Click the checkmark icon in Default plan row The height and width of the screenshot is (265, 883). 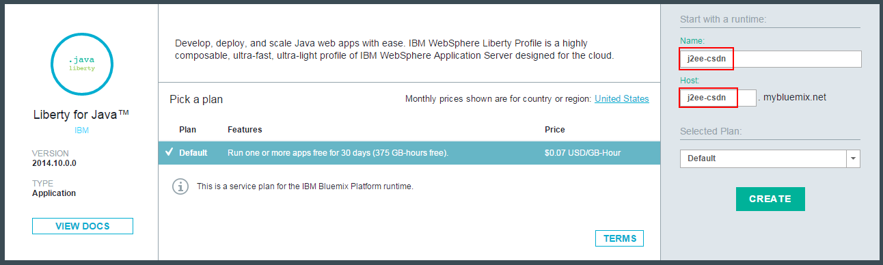tap(169, 152)
